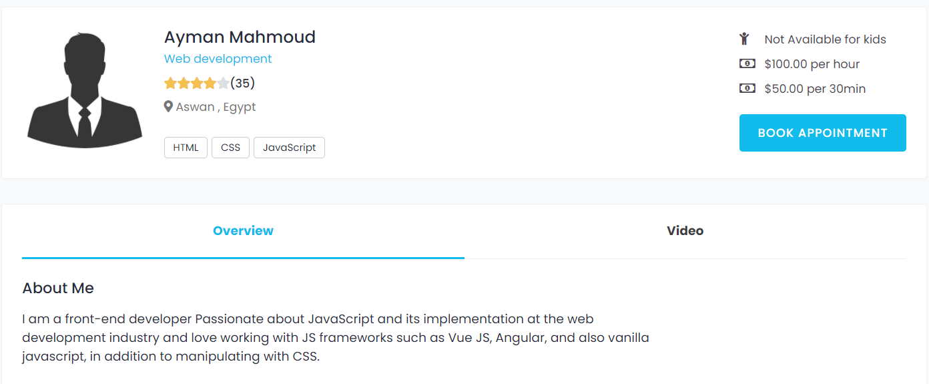This screenshot has height=384, width=929.
Task: Click the Ayman Mahmoud name heading
Action: click(240, 37)
